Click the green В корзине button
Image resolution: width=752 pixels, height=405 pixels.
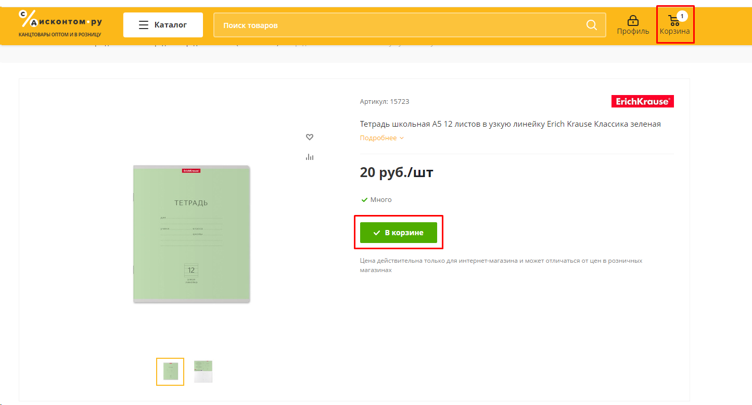point(399,233)
